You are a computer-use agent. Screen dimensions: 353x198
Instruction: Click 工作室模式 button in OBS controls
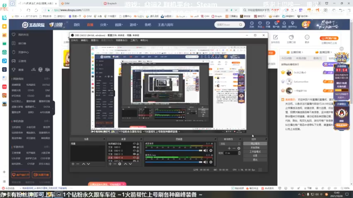255,152
